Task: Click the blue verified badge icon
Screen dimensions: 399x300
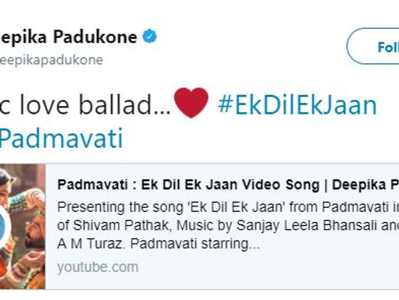Action: [149, 36]
